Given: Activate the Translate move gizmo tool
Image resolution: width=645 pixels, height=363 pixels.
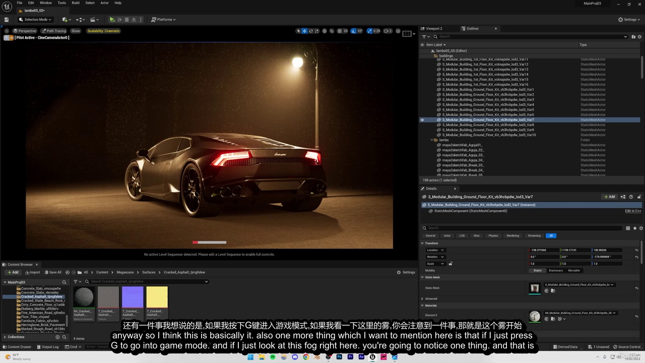Looking at the screenshot, I should [x=304, y=31].
